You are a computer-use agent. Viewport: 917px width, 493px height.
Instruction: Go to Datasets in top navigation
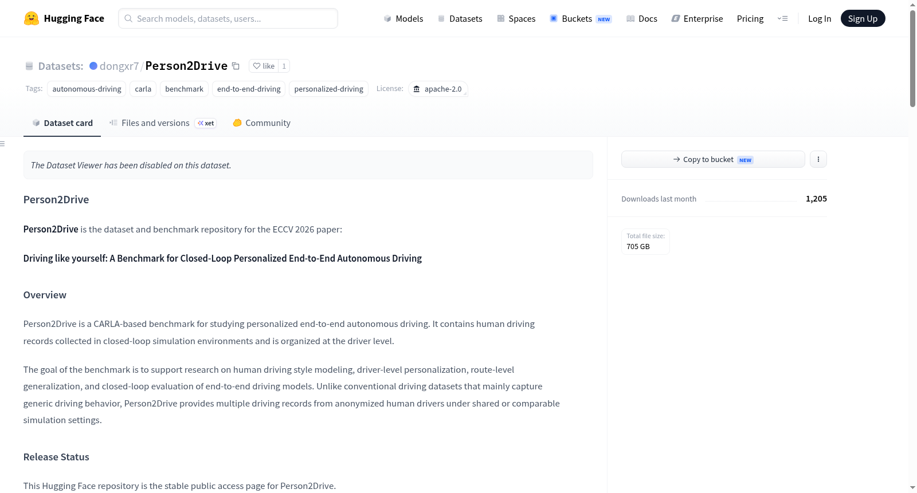click(460, 18)
